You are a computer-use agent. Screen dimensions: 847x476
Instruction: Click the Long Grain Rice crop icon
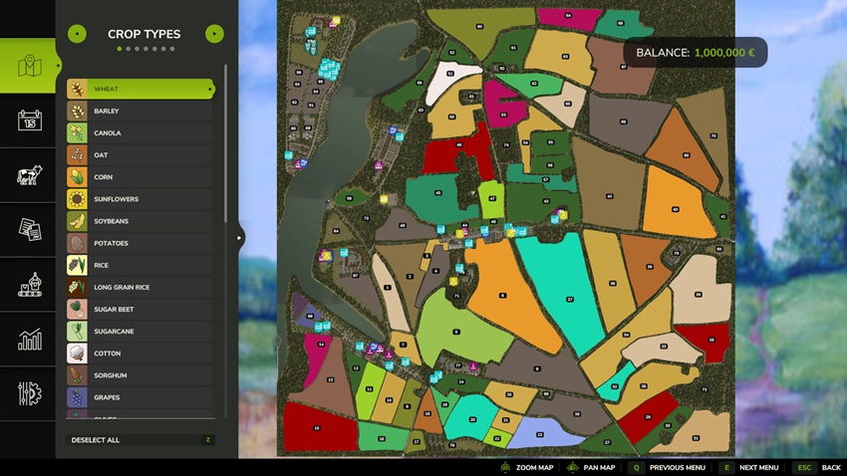[78, 287]
